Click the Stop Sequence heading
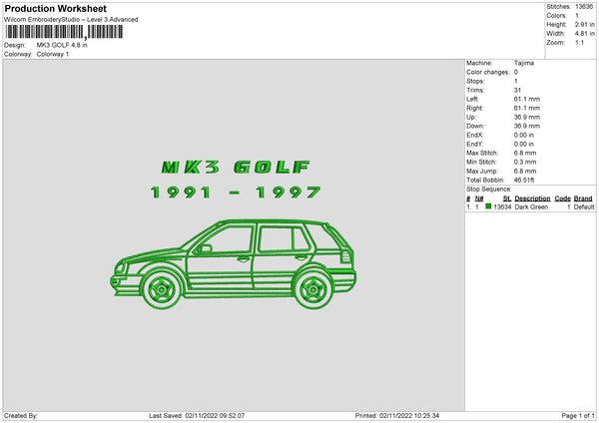 click(488, 189)
